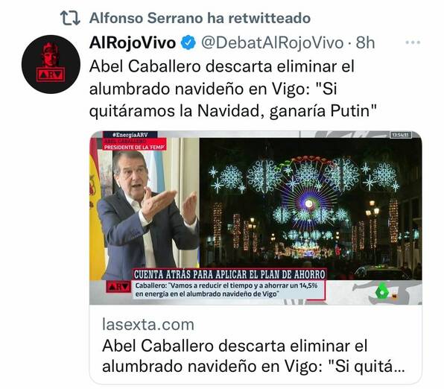Open the link card article headline
The image size is (444, 389).
[253, 356]
